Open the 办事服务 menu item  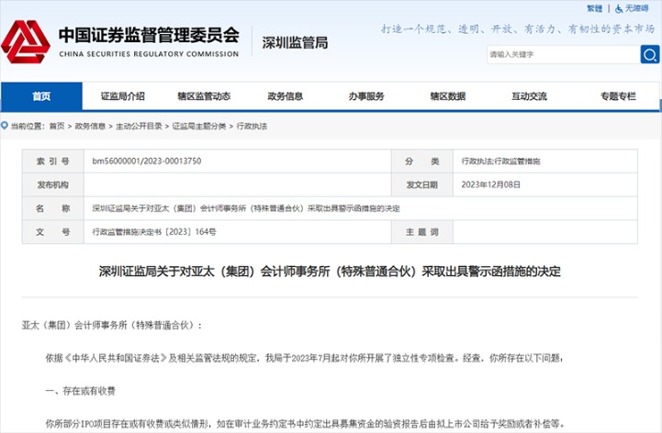coord(366,96)
